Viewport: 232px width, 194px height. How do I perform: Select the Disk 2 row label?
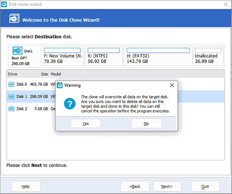click(x=22, y=109)
